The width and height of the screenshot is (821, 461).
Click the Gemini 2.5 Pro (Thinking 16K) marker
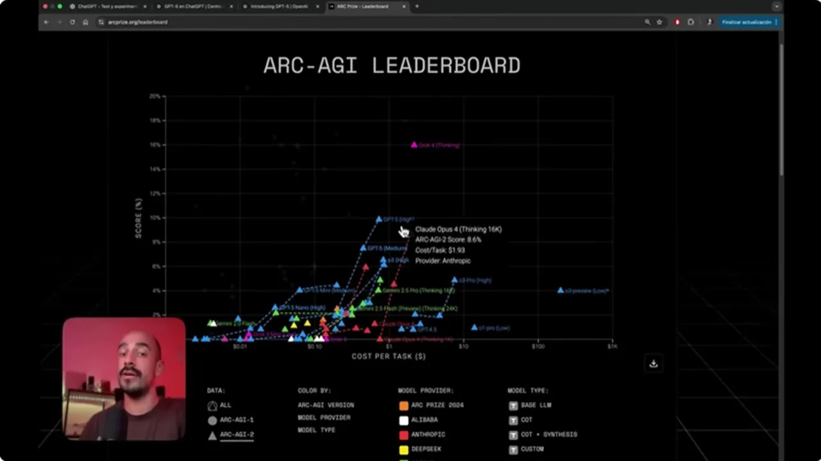(x=378, y=289)
